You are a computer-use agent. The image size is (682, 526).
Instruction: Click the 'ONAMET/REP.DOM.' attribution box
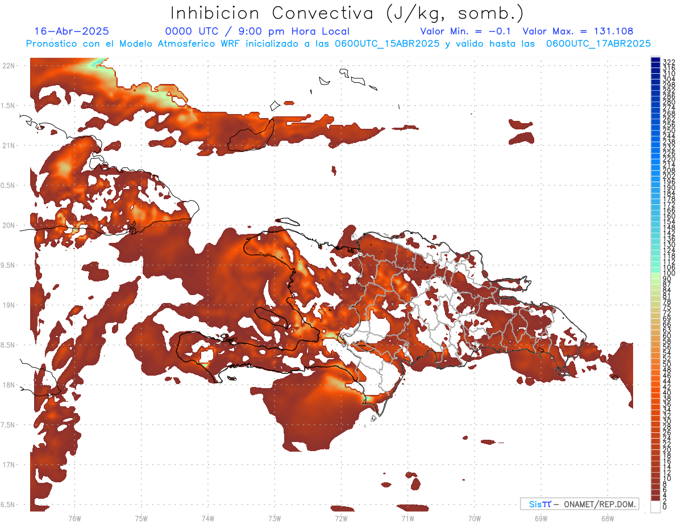coord(580,504)
